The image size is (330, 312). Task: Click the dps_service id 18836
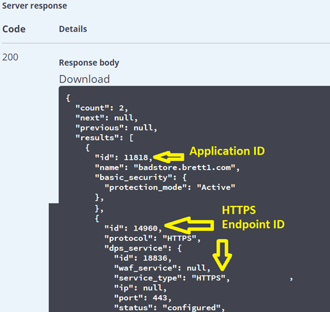[155, 258]
